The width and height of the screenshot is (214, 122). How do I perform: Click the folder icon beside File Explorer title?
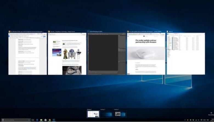tap(167, 31)
